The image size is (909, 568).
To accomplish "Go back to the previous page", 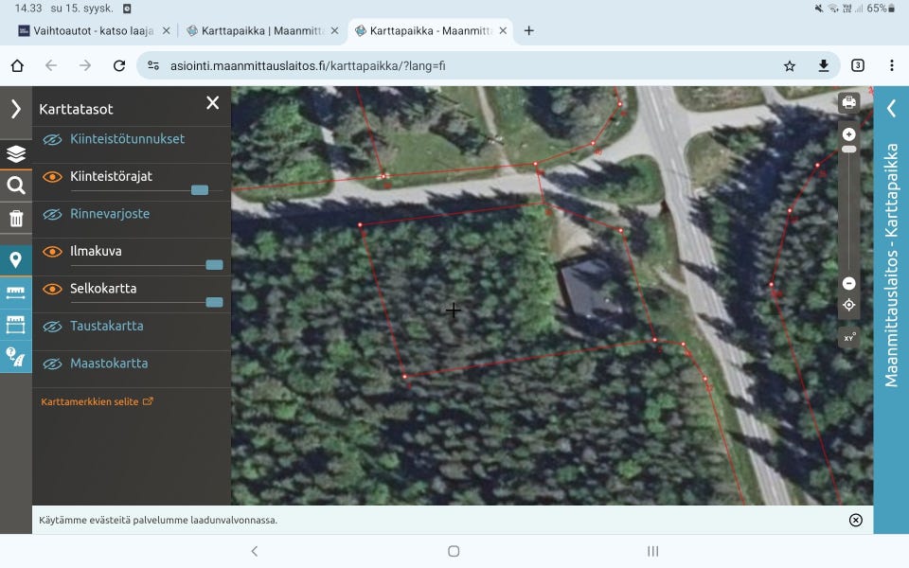I will (51, 65).
